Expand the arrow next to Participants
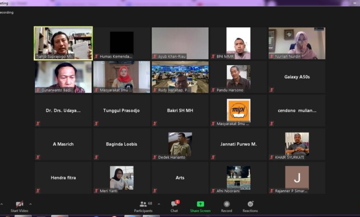This screenshot has width=360, height=217. [159, 204]
